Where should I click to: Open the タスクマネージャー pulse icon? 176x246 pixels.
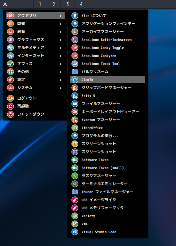click(75, 176)
